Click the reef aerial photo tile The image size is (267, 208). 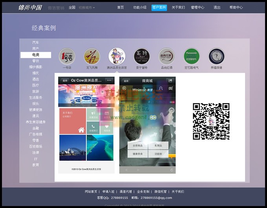click(100, 148)
